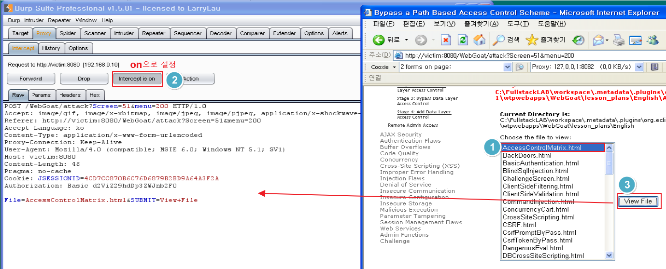This screenshot has width=666, height=269.
Task: Select CSRF.html in the file list
Action: 553,225
